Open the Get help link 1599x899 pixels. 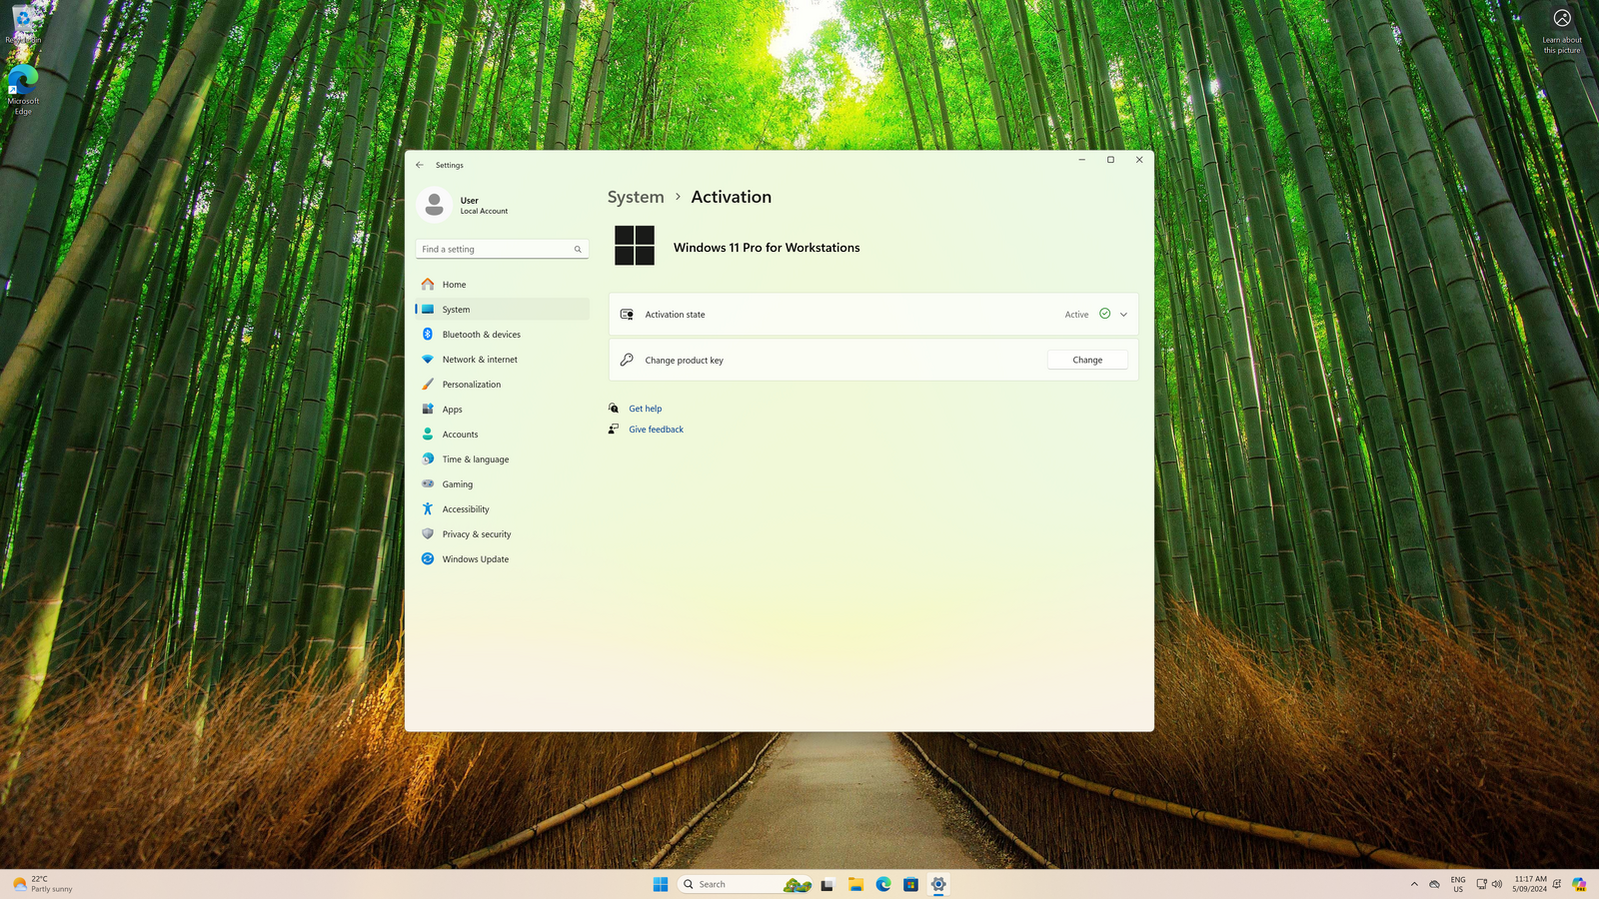coord(645,409)
